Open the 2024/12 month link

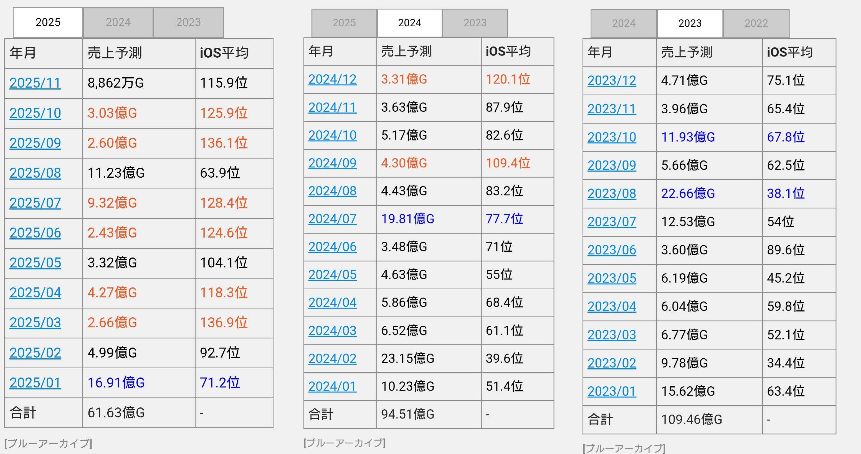coord(332,79)
